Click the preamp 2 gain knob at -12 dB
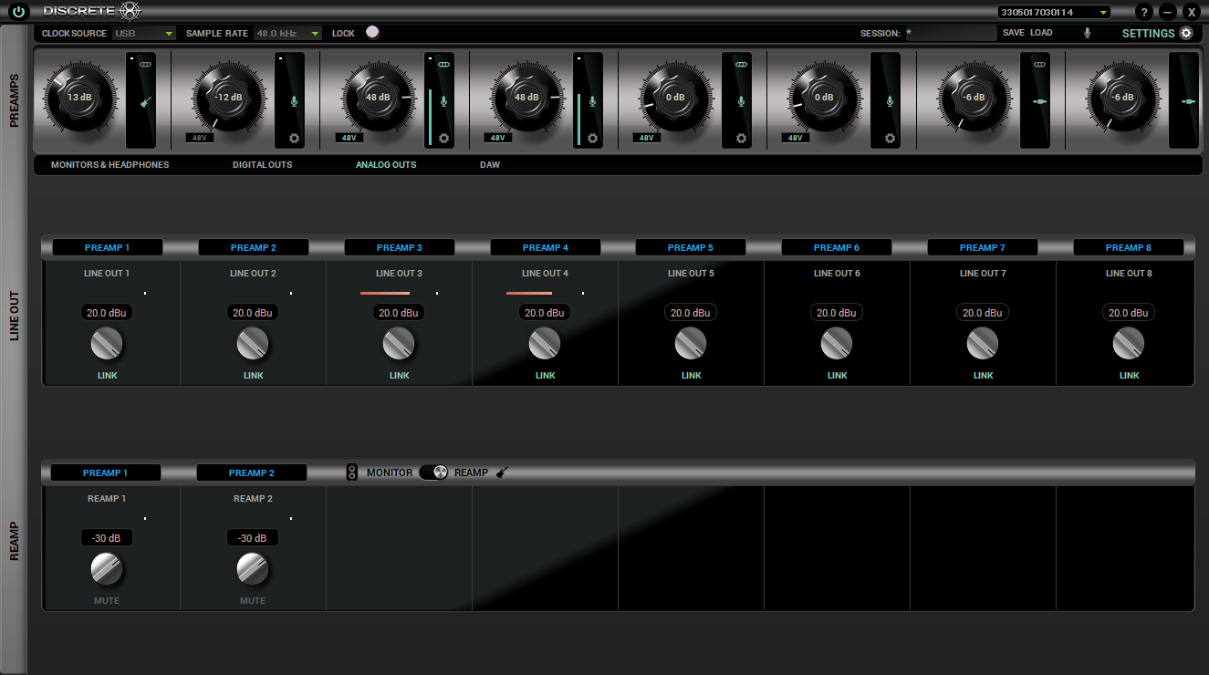Viewport: 1209px width, 675px height. coord(228,98)
